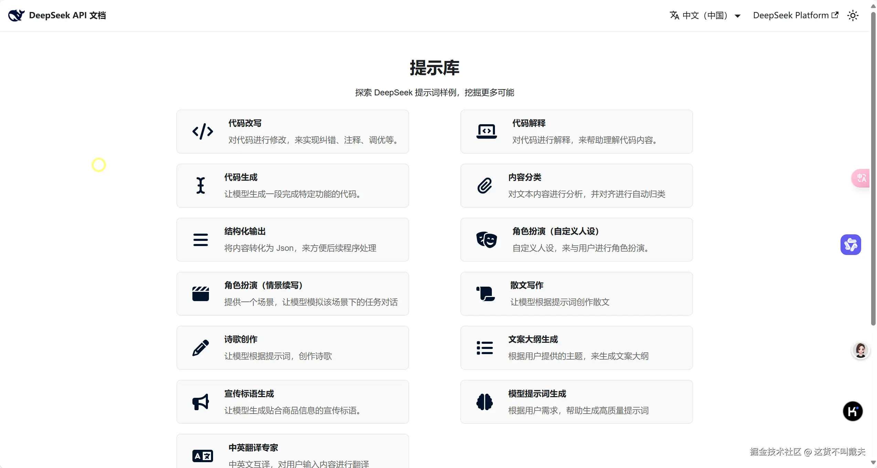Click the vertical page scrollbar thumb
The image size is (877, 468).
tap(873, 169)
